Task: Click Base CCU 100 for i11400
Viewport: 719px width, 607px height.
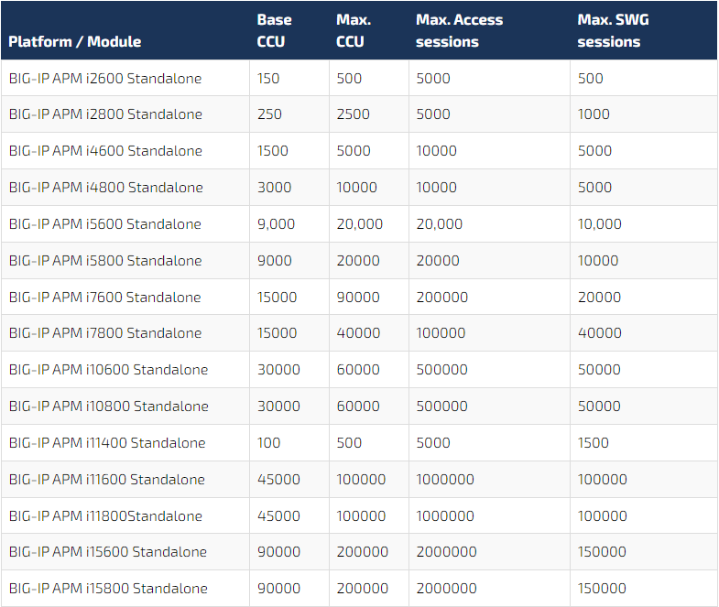Action: (x=268, y=443)
